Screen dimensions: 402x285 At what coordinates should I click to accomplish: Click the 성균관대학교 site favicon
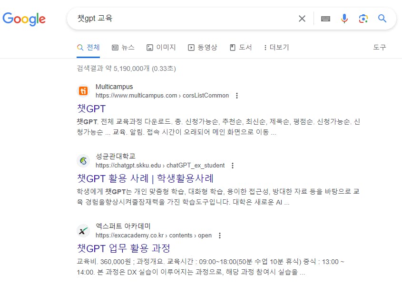(83, 161)
